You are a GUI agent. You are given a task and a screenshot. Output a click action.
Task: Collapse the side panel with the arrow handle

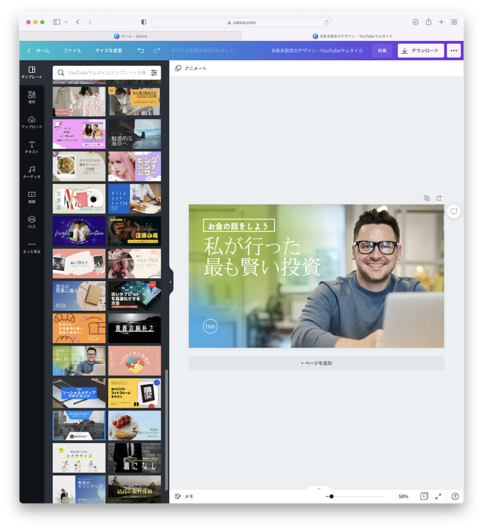tap(171, 282)
